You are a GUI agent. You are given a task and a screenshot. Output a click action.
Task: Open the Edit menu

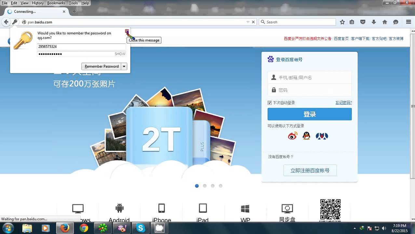tap(14, 3)
